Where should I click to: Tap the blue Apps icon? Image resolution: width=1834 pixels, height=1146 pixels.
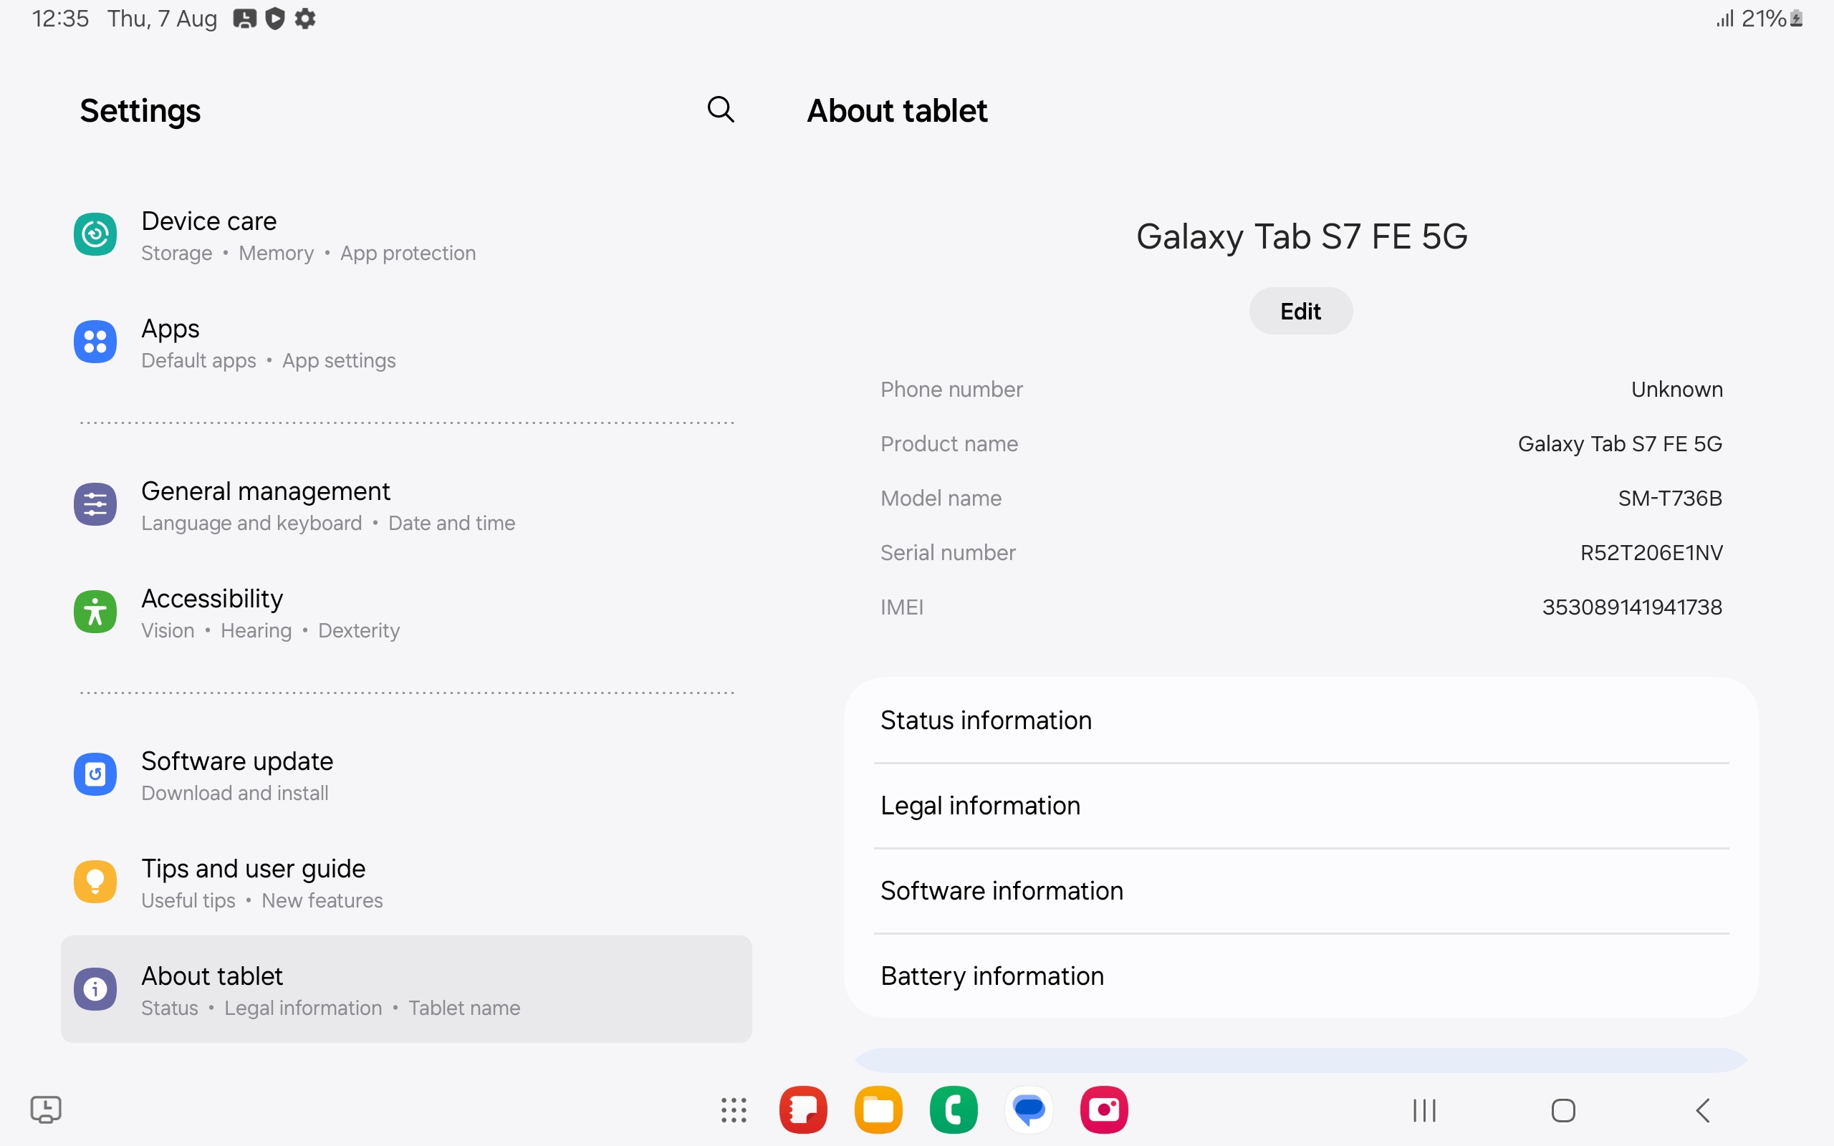pos(95,342)
